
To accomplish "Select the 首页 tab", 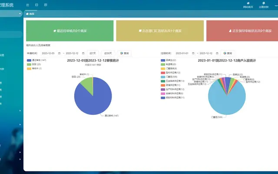I will click(30, 14).
